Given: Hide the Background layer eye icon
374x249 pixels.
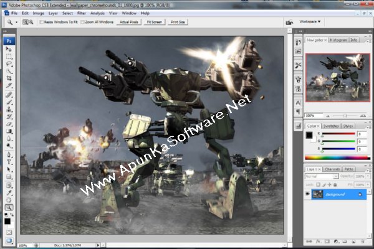Looking at the screenshot, I should pyautogui.click(x=307, y=194).
